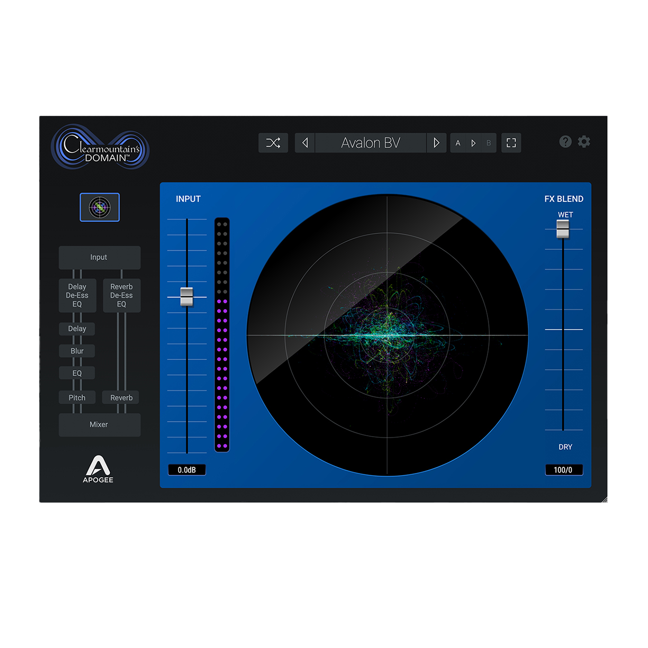Open the Pitch module

(x=77, y=398)
